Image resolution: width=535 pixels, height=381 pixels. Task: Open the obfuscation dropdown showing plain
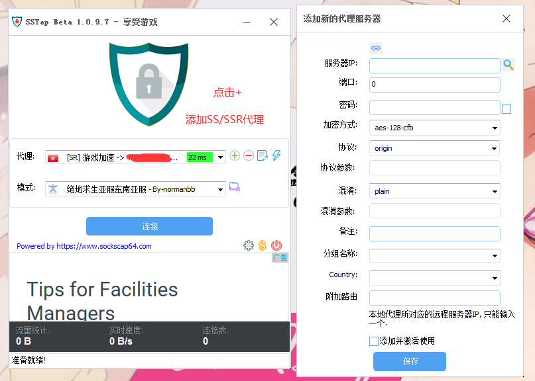(x=435, y=191)
